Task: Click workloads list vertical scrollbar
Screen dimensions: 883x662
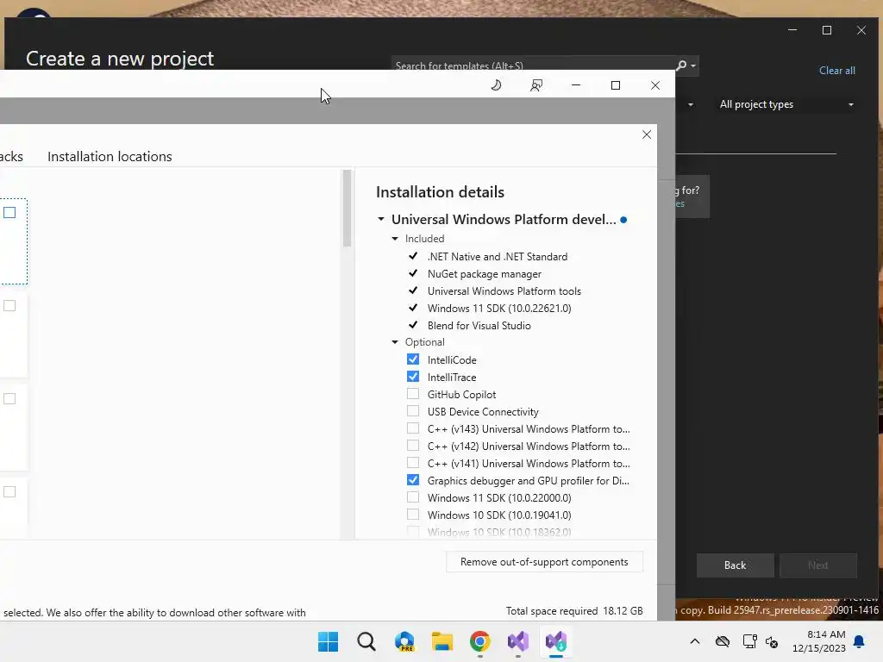Action: [347, 209]
